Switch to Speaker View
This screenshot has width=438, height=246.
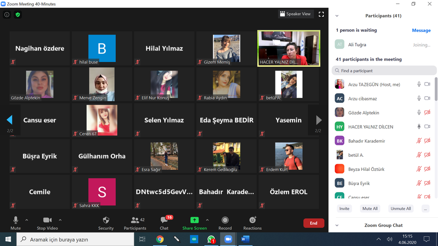point(296,14)
